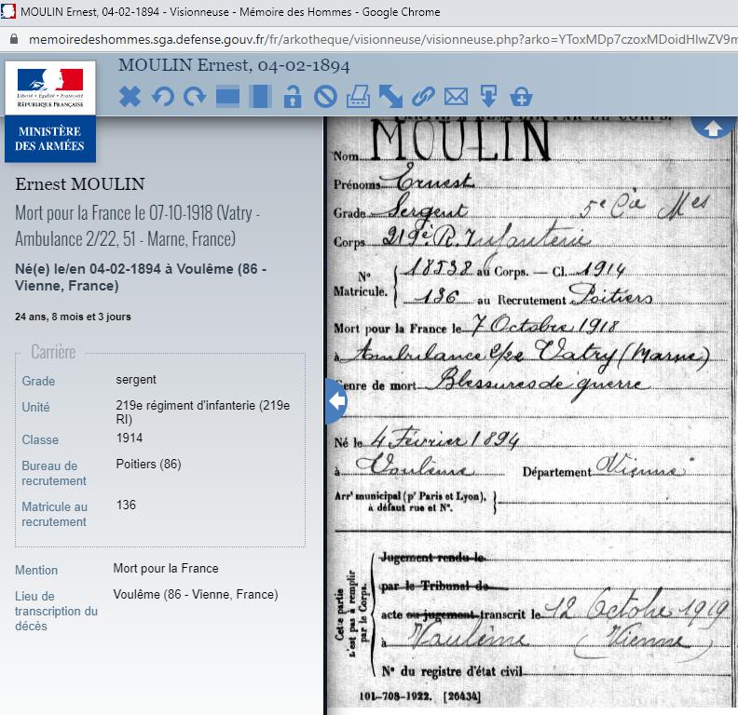738x715 pixels.
Task: Click the class value '1914'
Action: pos(130,438)
